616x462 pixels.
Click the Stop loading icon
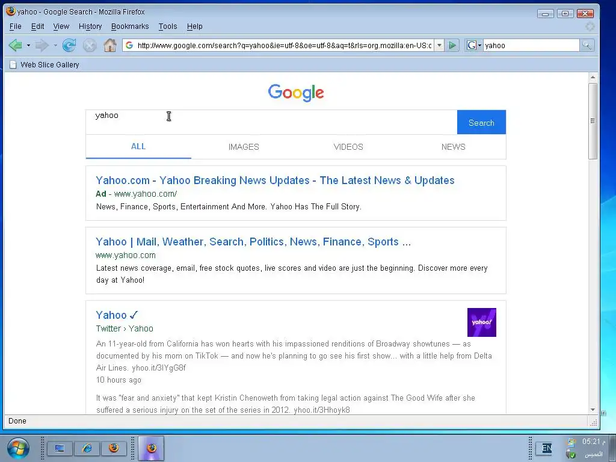[90, 46]
